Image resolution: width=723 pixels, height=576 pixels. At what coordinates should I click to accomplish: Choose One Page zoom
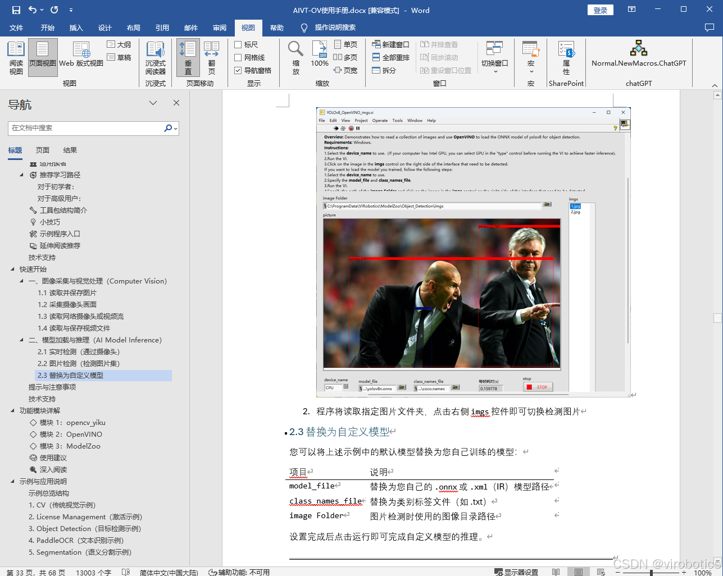(x=345, y=44)
